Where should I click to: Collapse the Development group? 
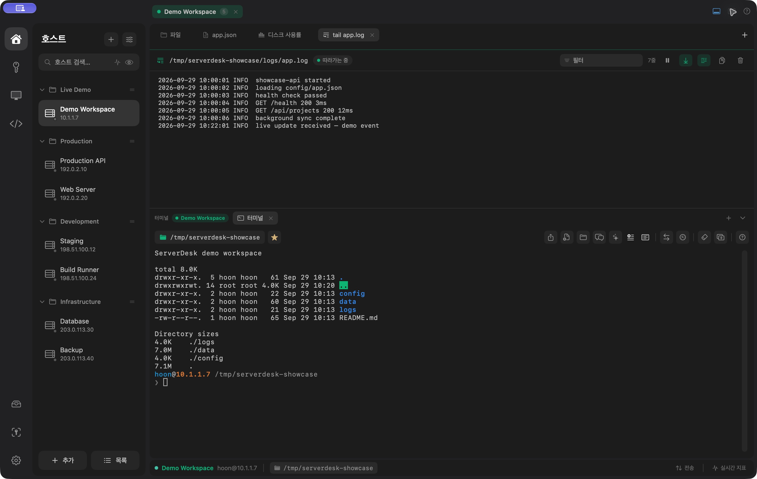[42, 221]
